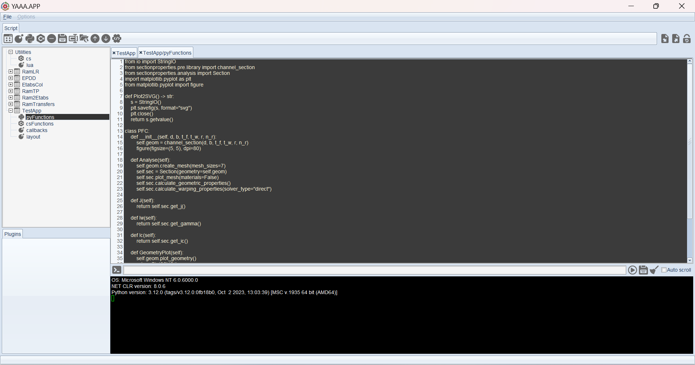The image size is (695, 365).
Task: Click the code editor scroll up arrow
Action: tap(690, 61)
